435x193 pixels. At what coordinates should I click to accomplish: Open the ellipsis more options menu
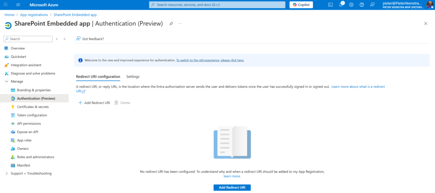[x=180, y=23]
